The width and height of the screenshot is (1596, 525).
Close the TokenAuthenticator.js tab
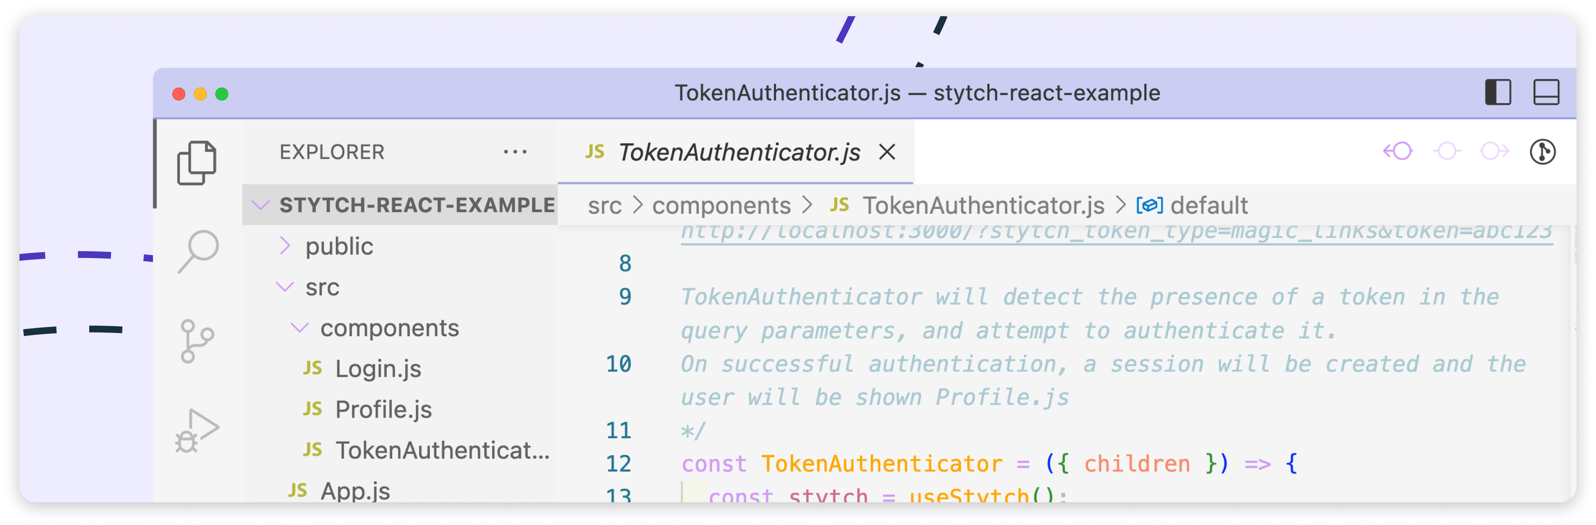click(887, 152)
